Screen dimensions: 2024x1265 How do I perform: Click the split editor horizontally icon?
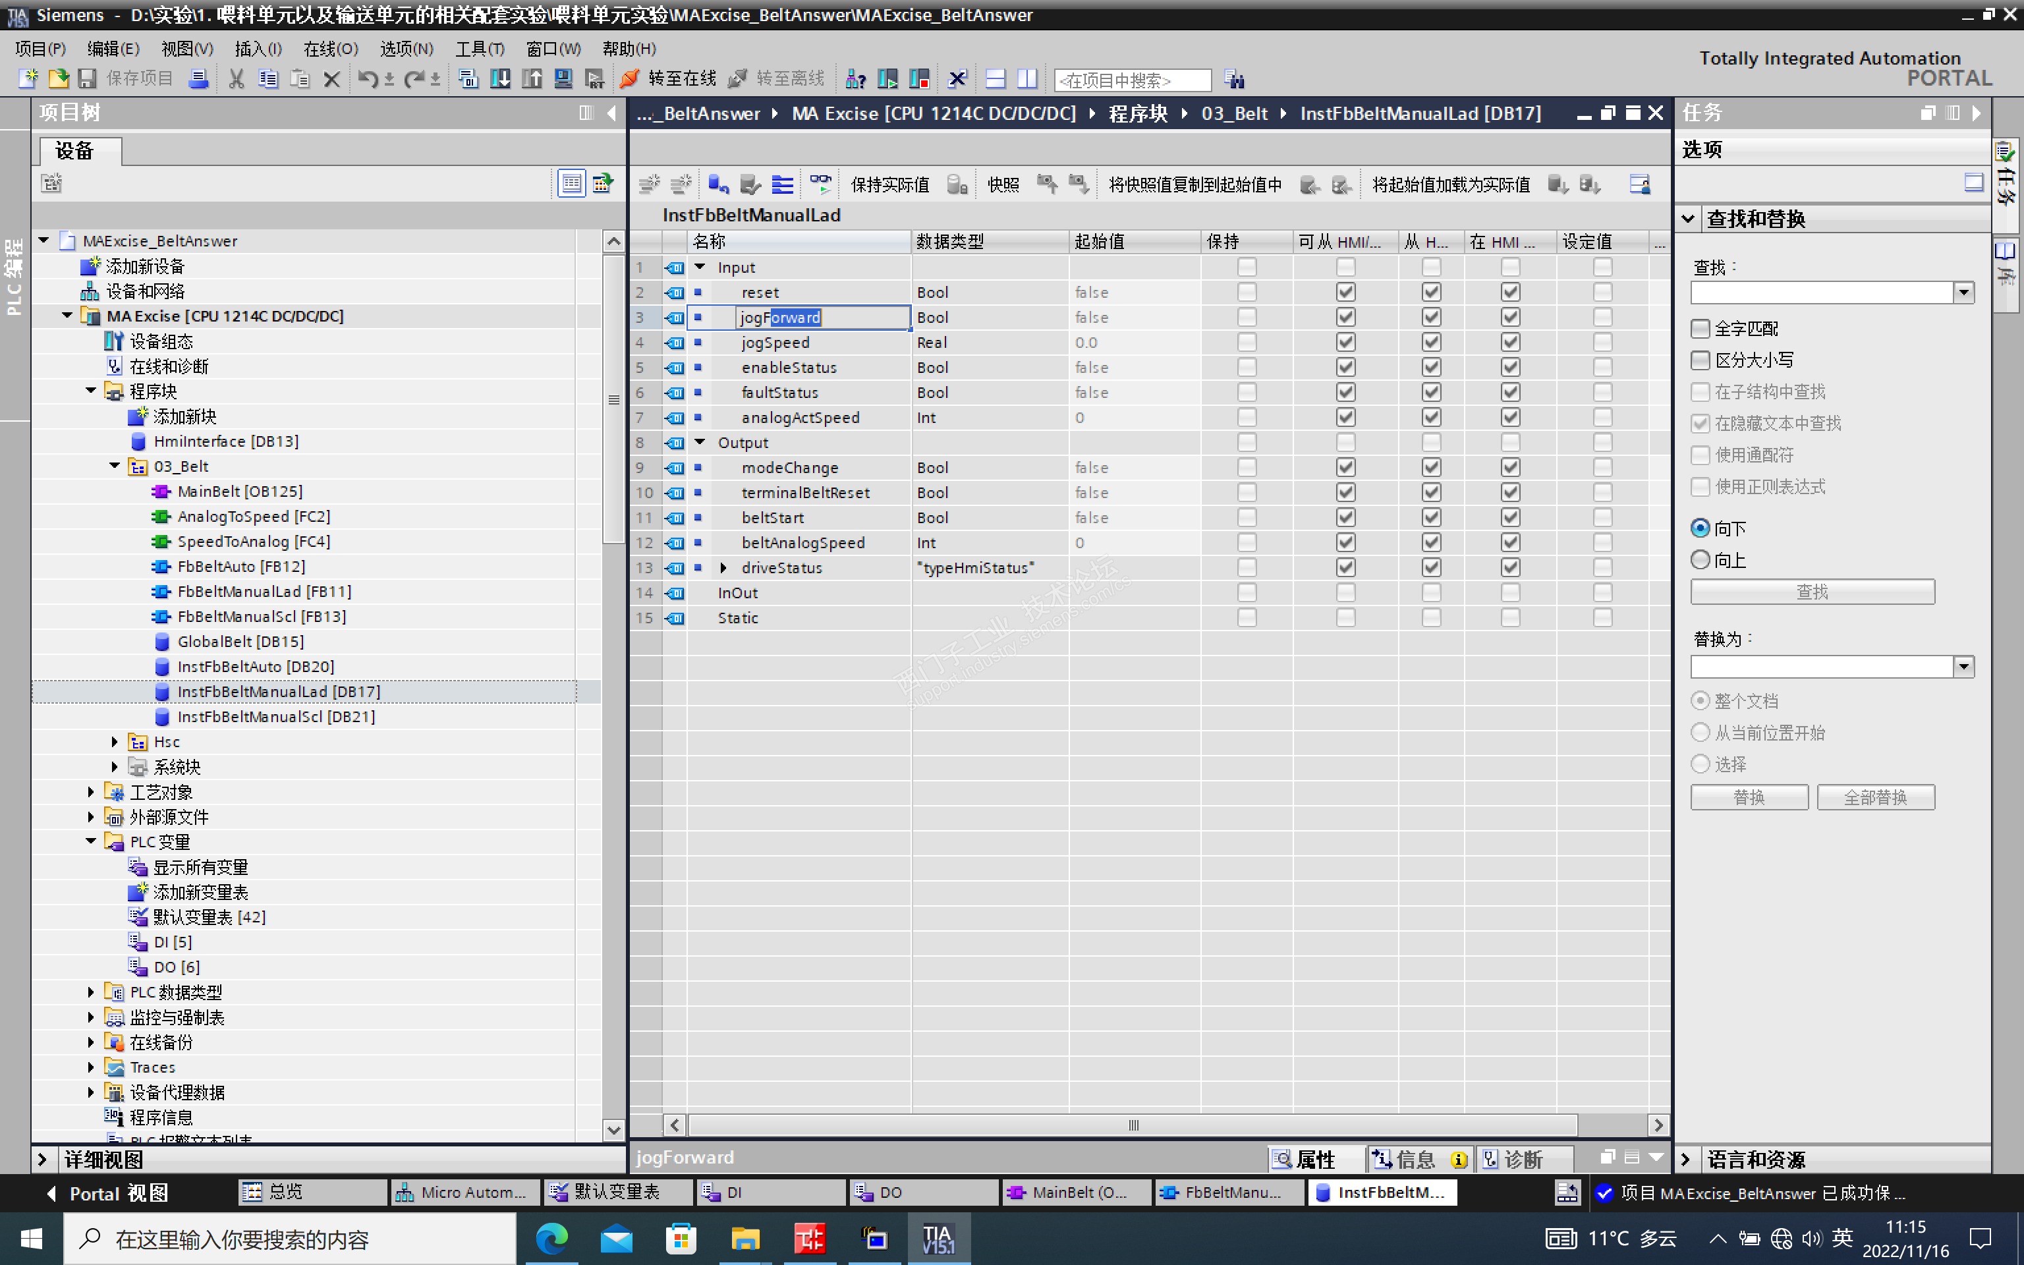coord(996,78)
